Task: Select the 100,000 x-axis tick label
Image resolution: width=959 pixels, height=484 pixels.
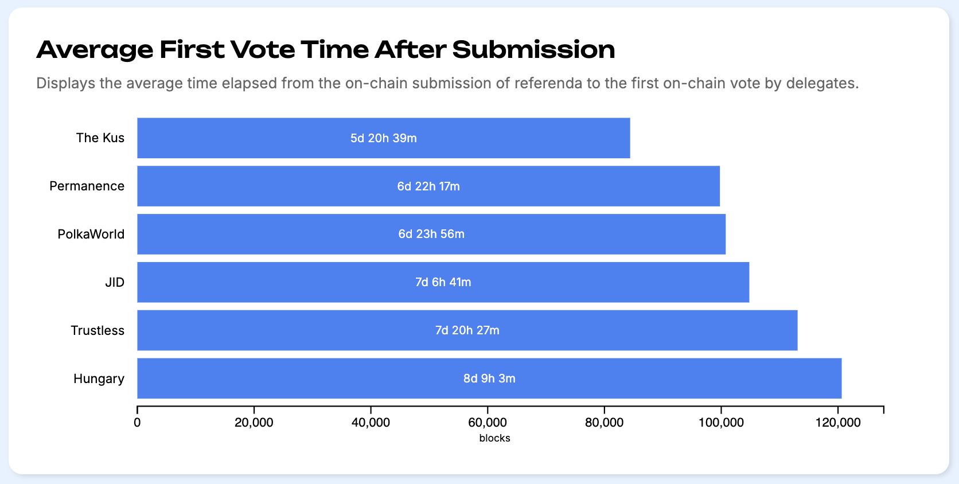Action: [721, 423]
